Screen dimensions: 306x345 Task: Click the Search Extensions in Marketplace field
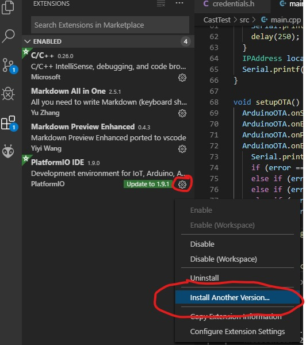110,25
